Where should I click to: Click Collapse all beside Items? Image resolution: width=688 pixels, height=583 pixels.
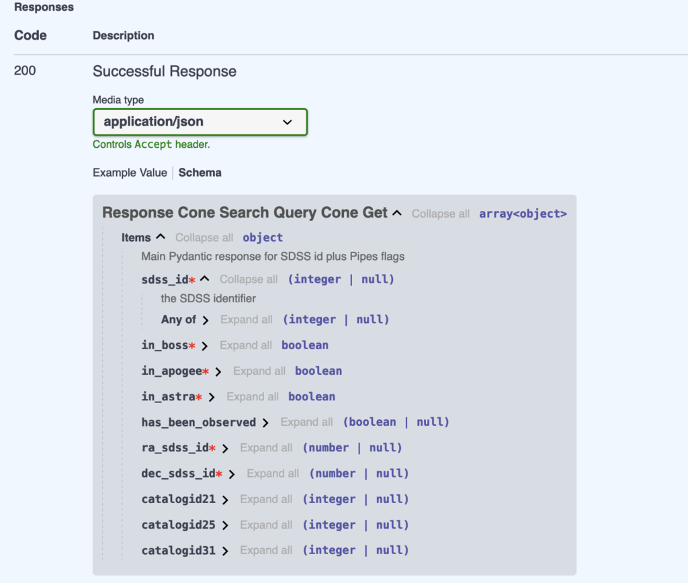coord(204,238)
